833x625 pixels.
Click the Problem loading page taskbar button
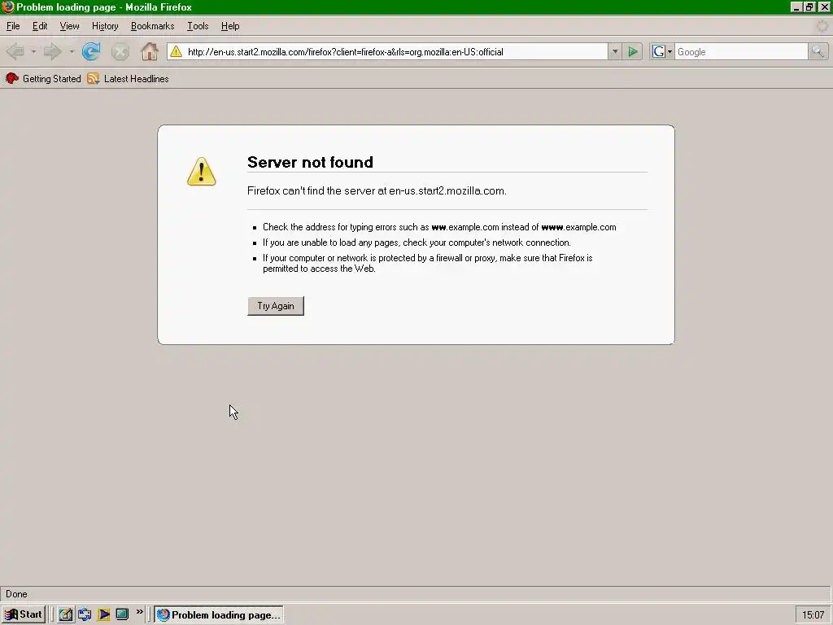click(x=218, y=614)
